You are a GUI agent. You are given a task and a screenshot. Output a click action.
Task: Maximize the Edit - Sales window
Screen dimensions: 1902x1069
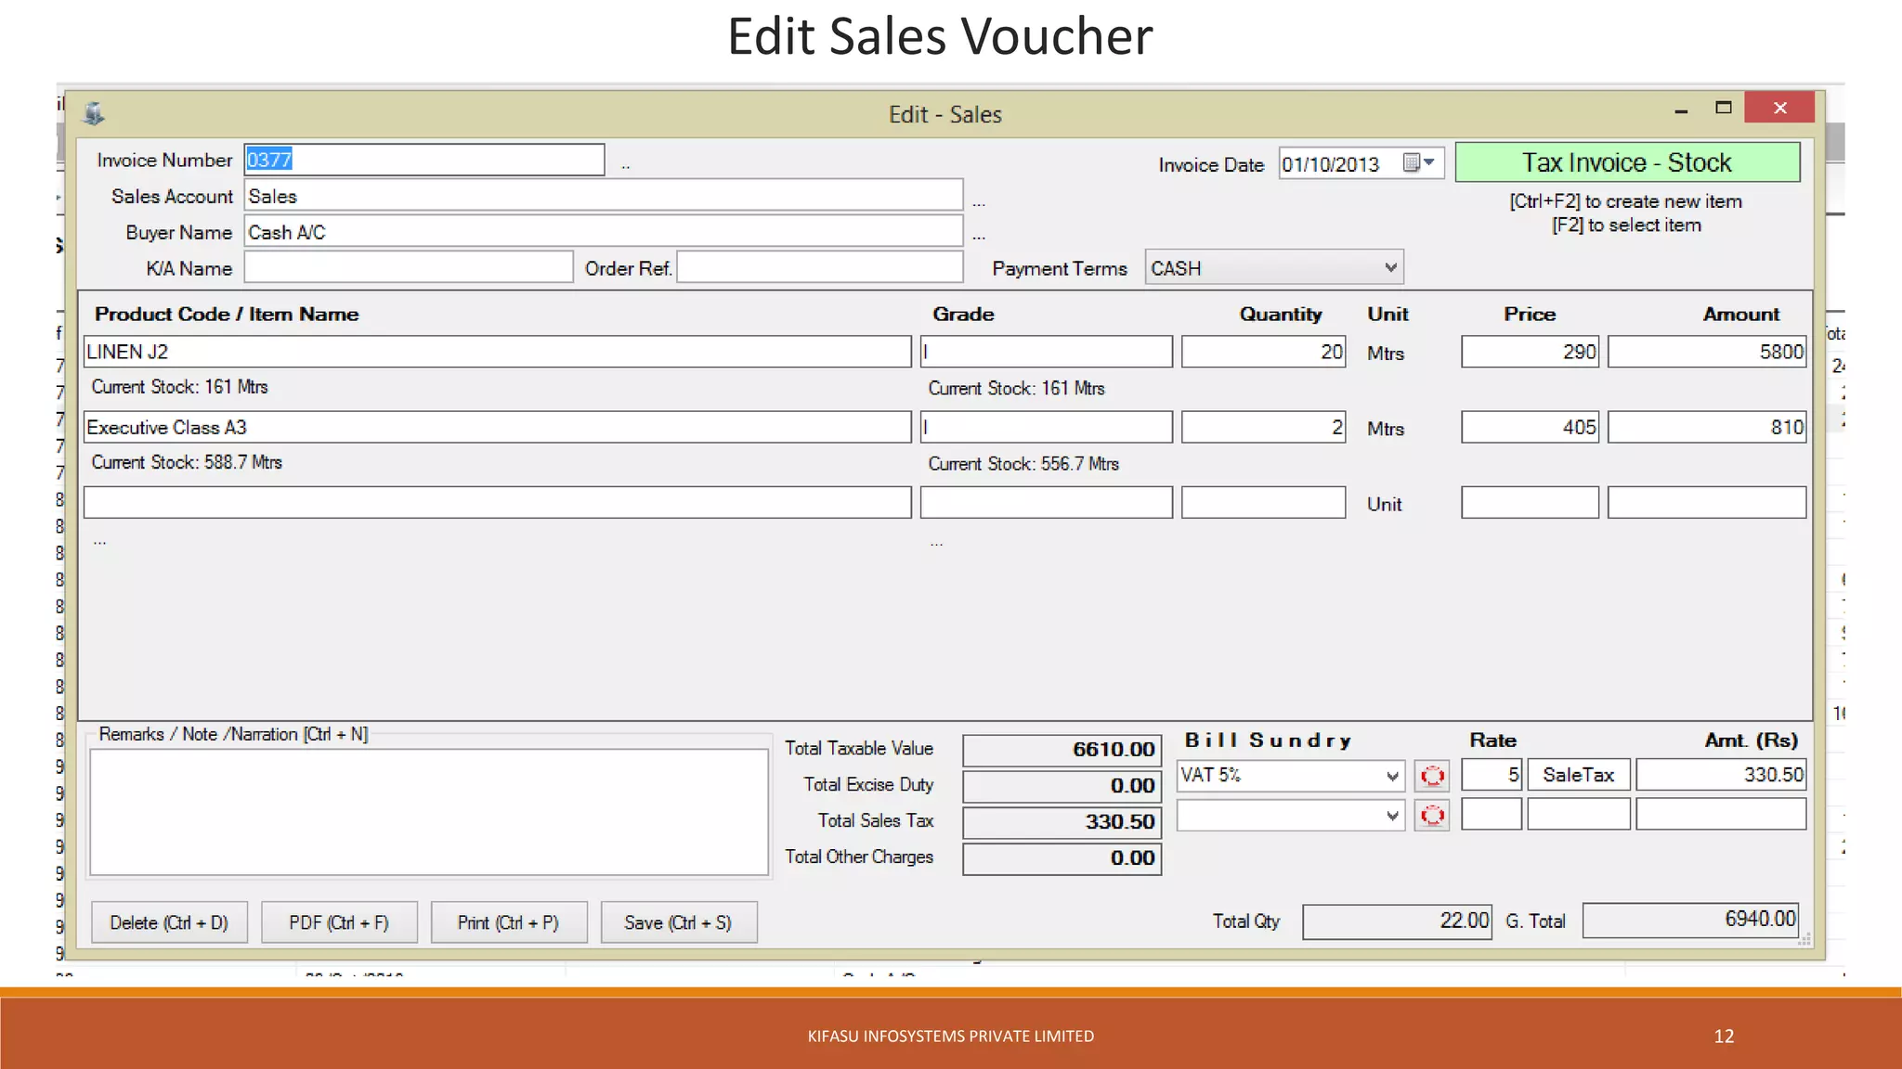1724,108
